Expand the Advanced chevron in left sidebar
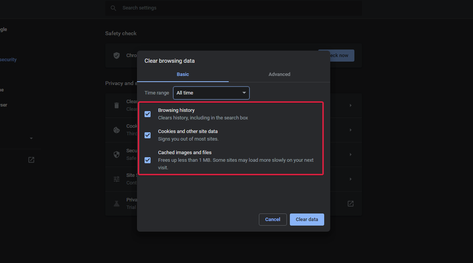The height and width of the screenshot is (263, 473). coord(31,138)
